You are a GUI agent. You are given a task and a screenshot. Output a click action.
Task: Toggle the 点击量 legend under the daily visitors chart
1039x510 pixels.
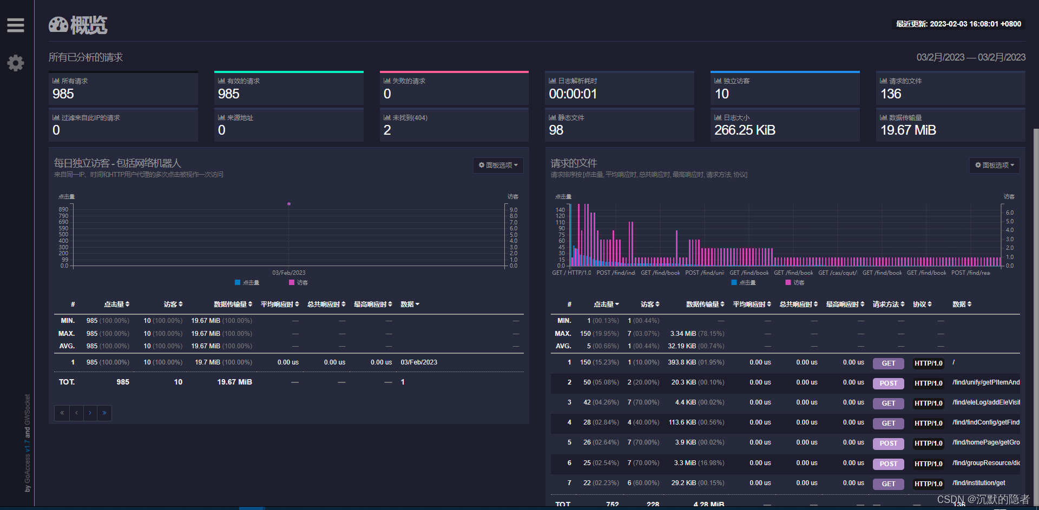pos(248,282)
